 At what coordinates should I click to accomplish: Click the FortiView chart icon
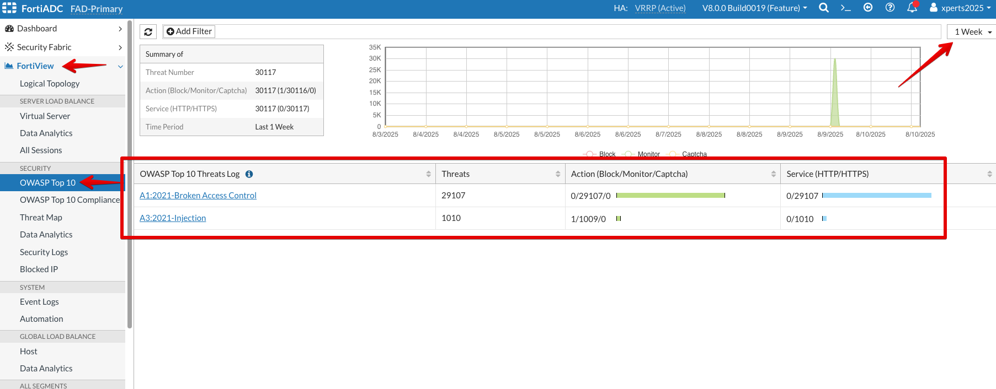tap(9, 66)
